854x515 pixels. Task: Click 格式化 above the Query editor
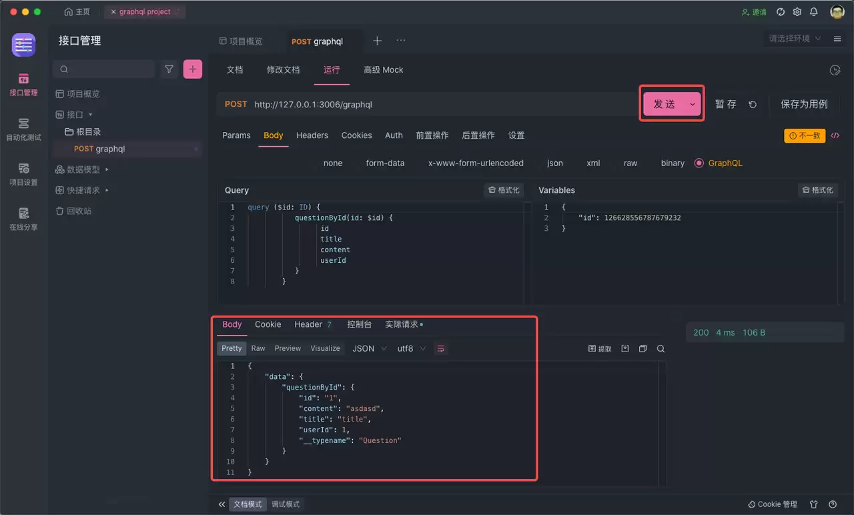pos(504,190)
